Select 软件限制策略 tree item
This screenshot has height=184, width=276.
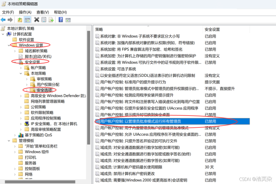click(42, 113)
